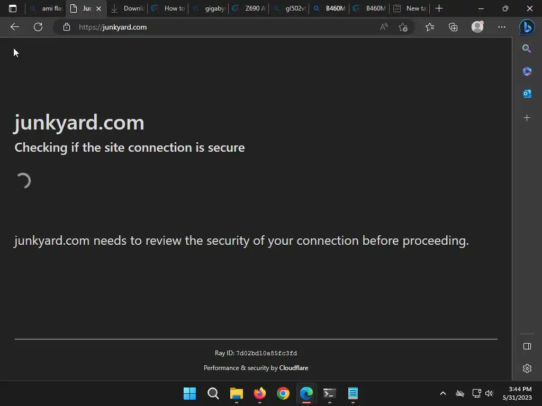Switch to the 'gigabyt' tab
542x406 pixels.
209,8
